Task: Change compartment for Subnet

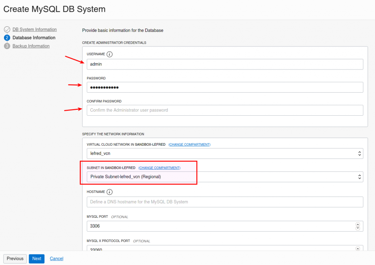Action: tap(159, 168)
